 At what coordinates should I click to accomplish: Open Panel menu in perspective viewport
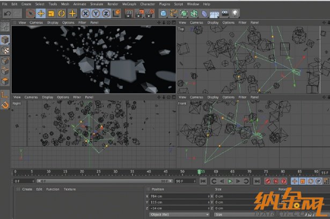coord(94,22)
